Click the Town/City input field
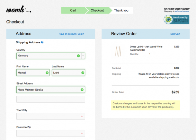 (x=51, y=116)
